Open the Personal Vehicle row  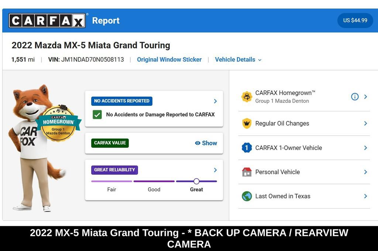coord(304,172)
